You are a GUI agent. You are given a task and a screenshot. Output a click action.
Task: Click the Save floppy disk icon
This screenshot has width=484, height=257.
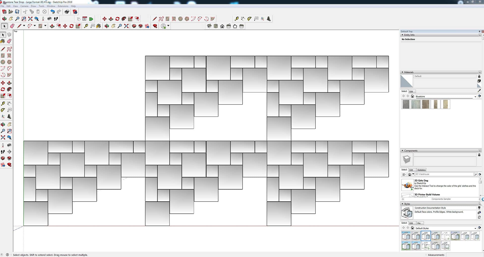17,12
